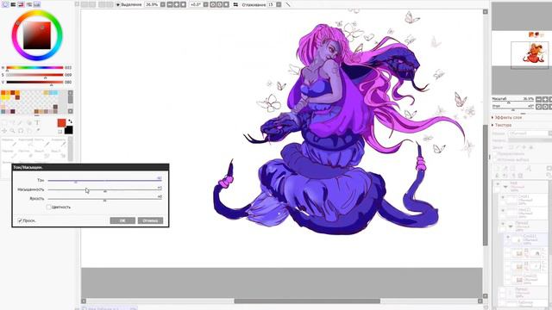Rotate canvas clockwise toolbar button
The image size is (552, 310).
click(x=220, y=4)
